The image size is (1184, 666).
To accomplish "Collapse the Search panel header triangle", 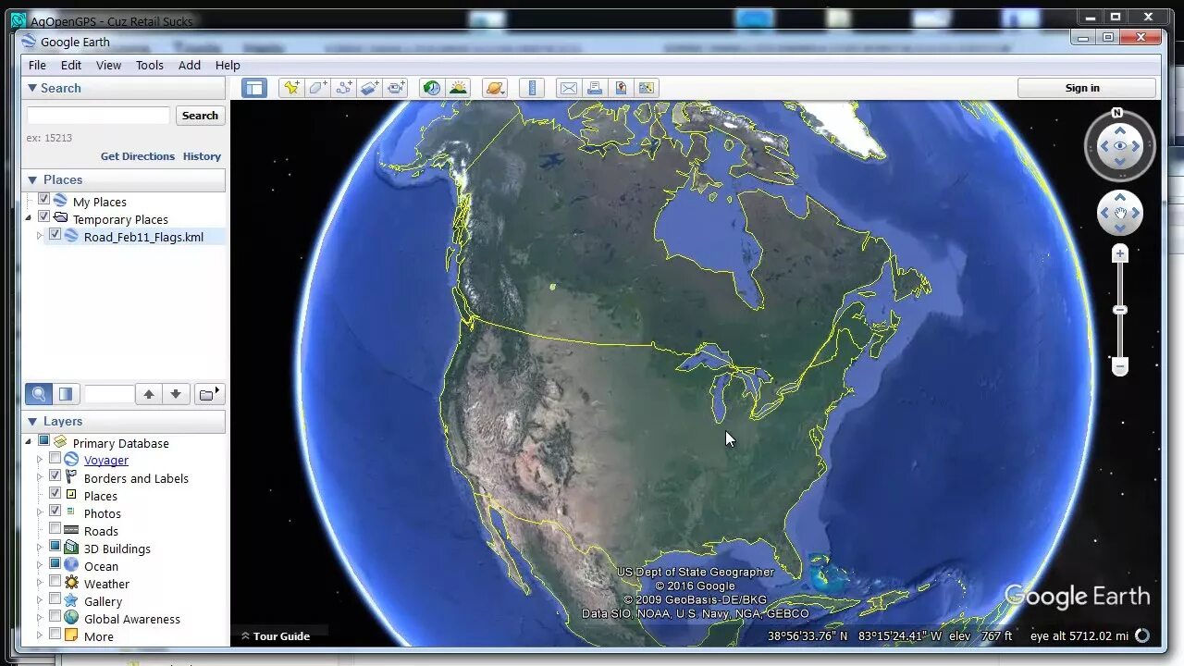I will pyautogui.click(x=32, y=88).
